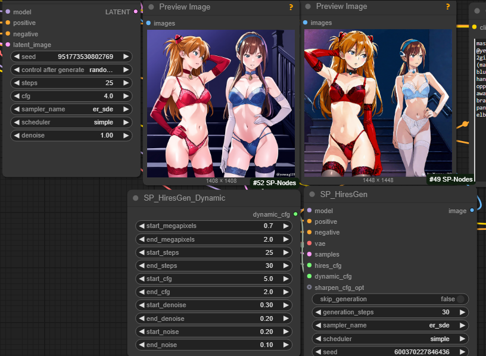The width and height of the screenshot is (486, 356).
Task: Click the LATENT output connector dot
Action: click(x=135, y=11)
